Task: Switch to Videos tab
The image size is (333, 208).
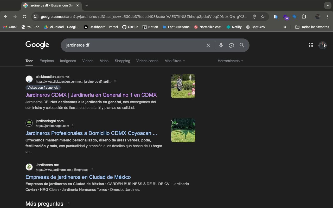Action: tap(88, 61)
